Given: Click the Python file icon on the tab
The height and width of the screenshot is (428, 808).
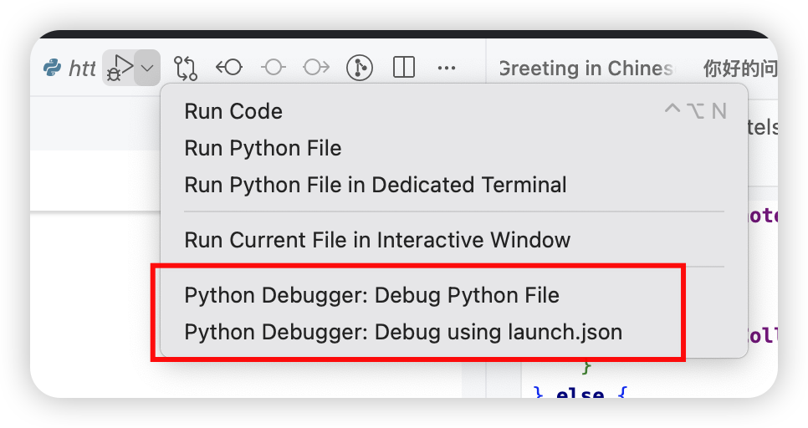Looking at the screenshot, I should click(x=52, y=68).
